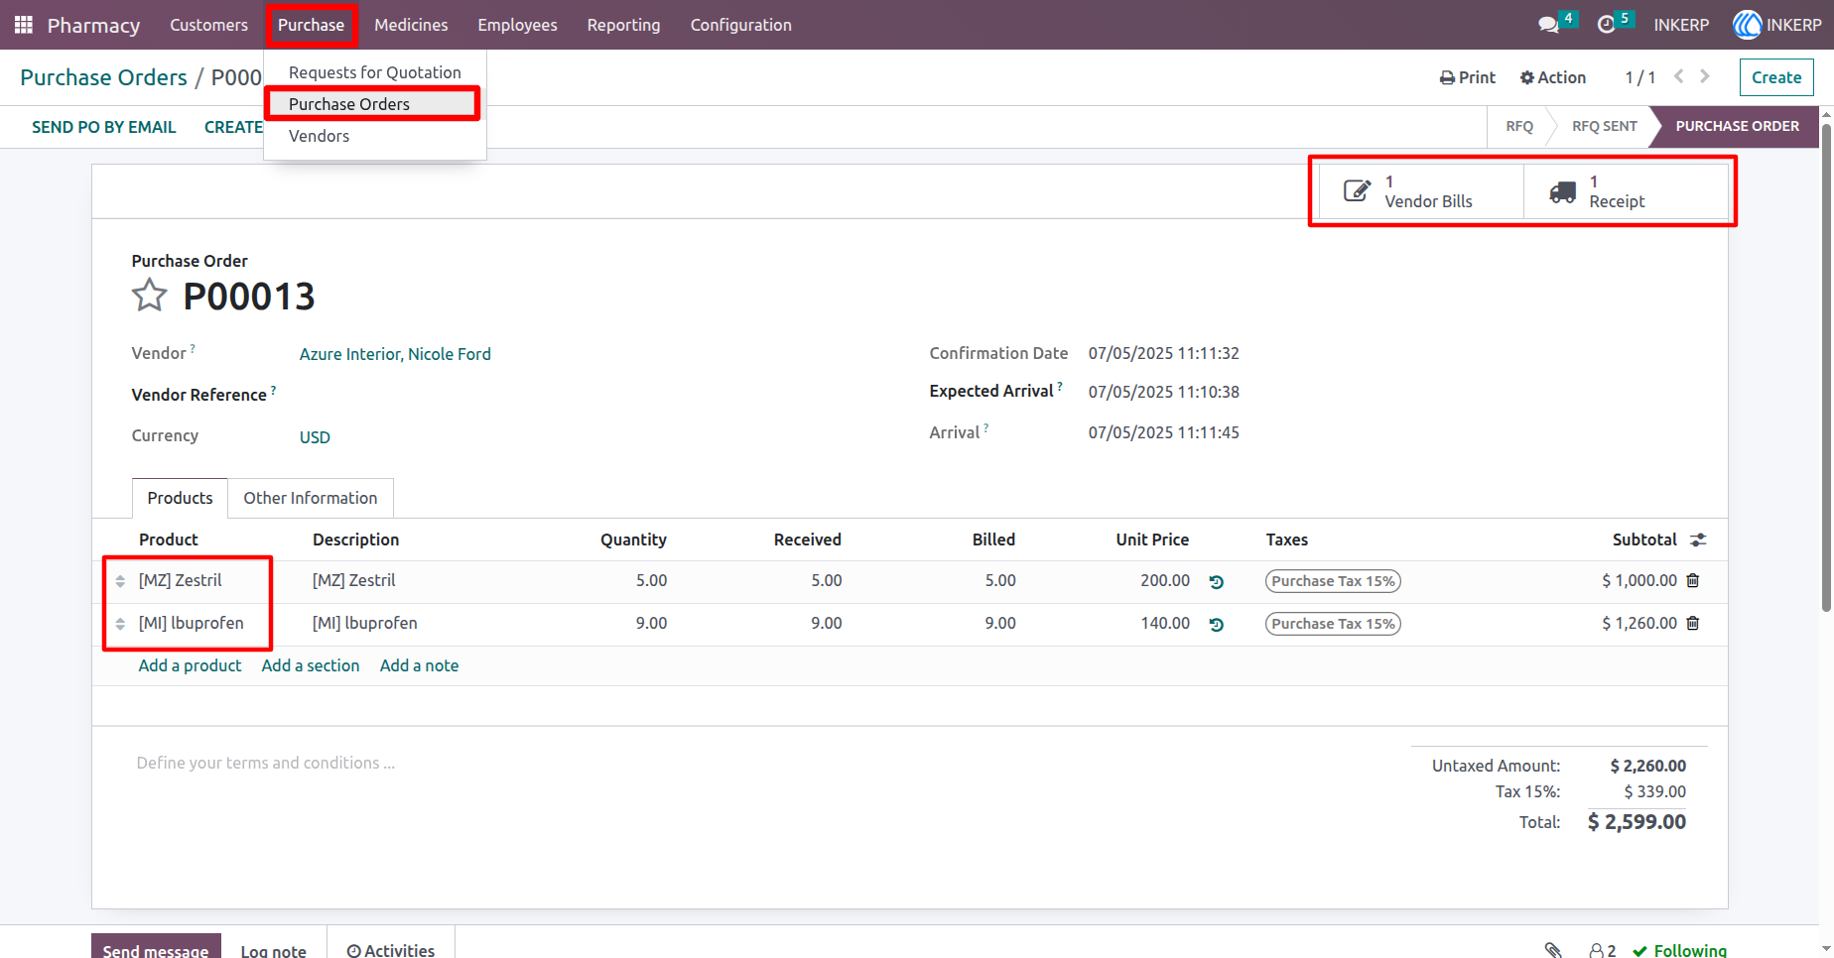Select Requests for Quotation menu entry
This screenshot has height=958, width=1834.
pos(374,72)
